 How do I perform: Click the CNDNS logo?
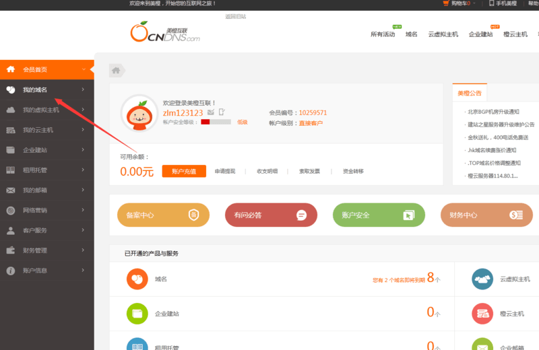165,33
